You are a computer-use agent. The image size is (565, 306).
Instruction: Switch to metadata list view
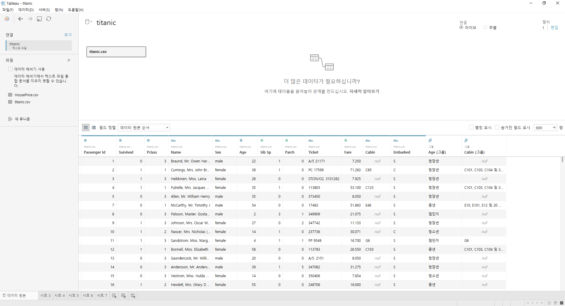tap(94, 127)
